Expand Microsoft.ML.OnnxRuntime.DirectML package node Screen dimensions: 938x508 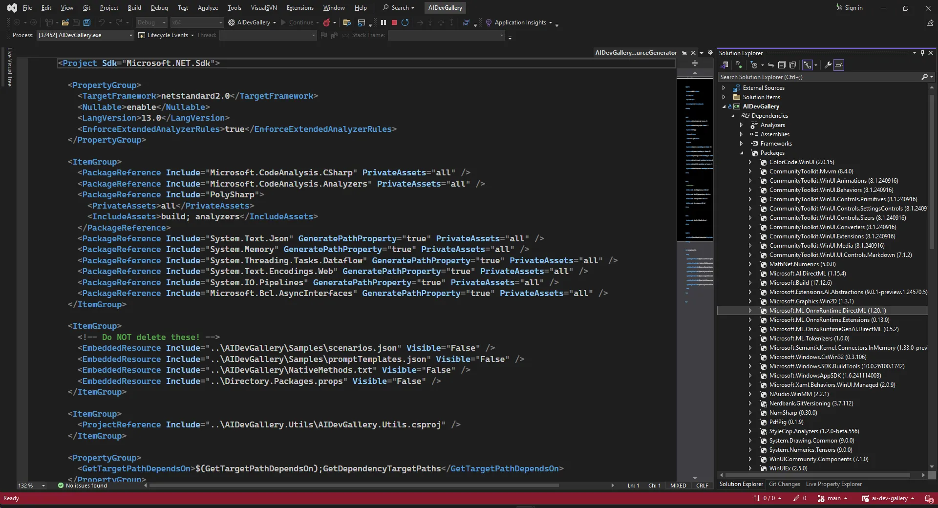[750, 311]
